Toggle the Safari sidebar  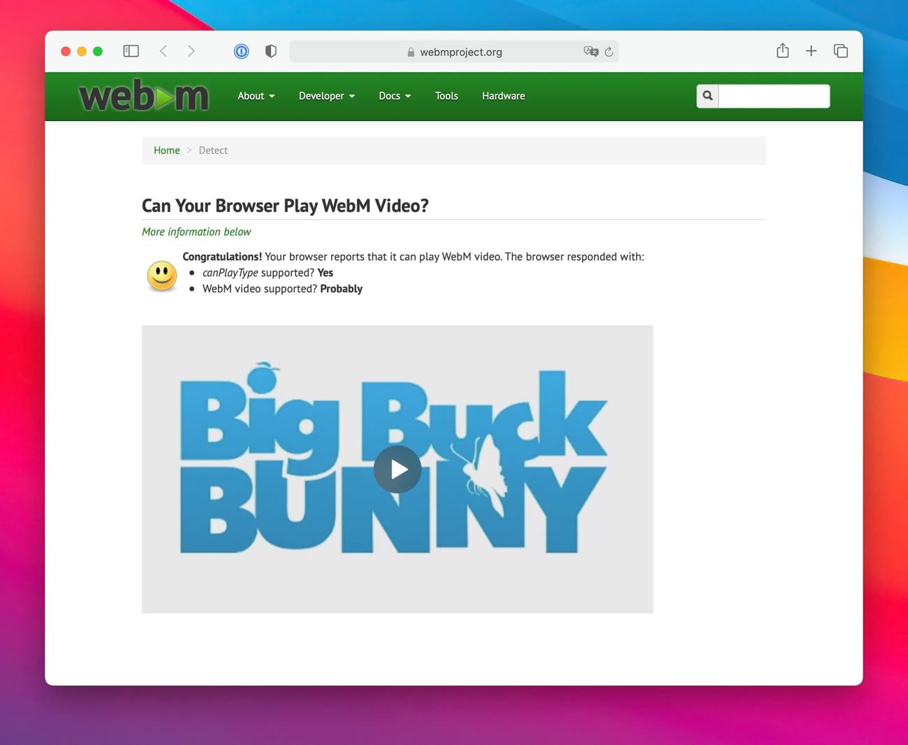click(x=131, y=51)
